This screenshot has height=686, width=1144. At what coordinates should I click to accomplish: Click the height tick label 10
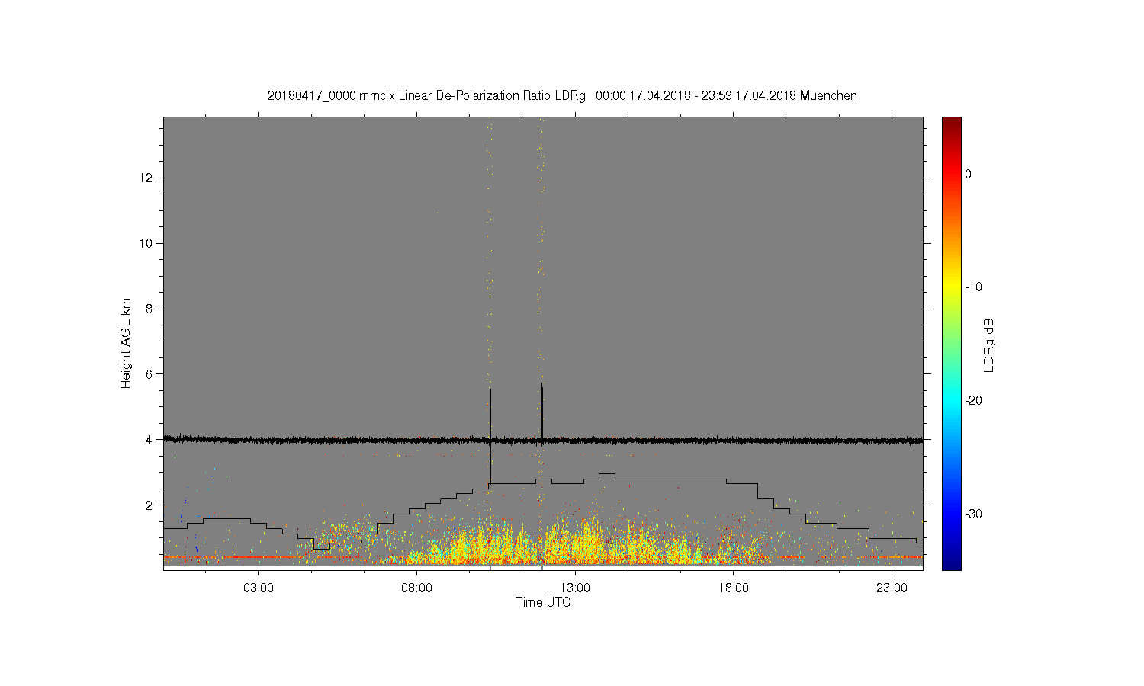click(x=147, y=243)
